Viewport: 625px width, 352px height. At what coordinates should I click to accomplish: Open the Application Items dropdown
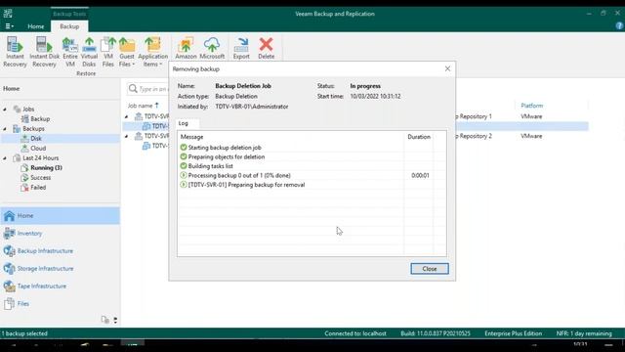coord(152,52)
